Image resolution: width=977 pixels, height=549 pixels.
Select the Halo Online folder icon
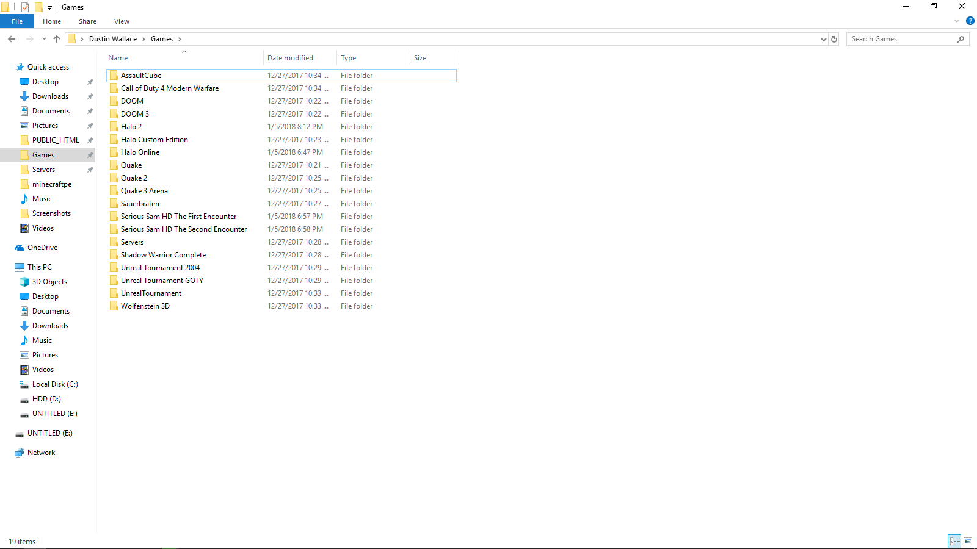click(x=114, y=152)
